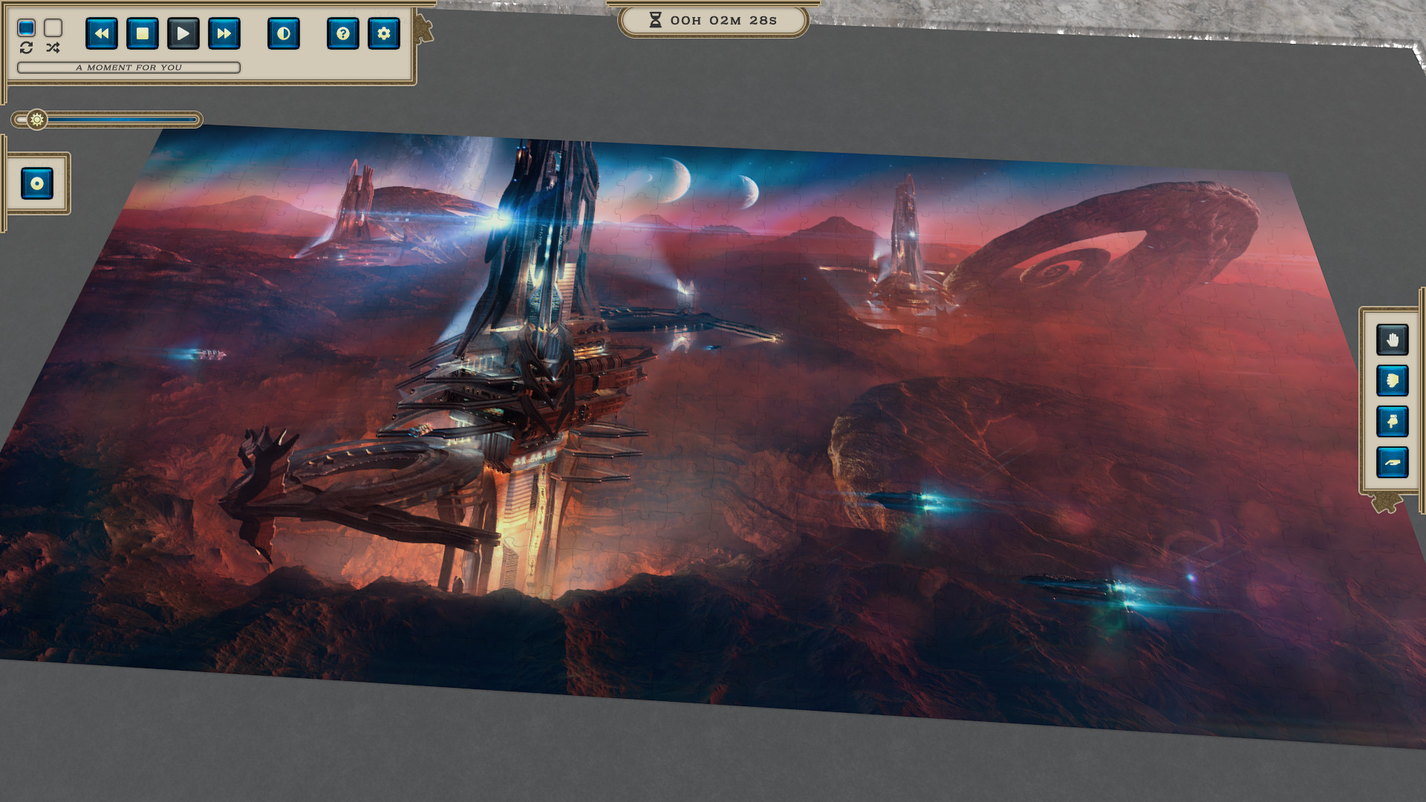The height and width of the screenshot is (802, 1426).
Task: Adjust the sun brightness slider
Action: tap(36, 118)
